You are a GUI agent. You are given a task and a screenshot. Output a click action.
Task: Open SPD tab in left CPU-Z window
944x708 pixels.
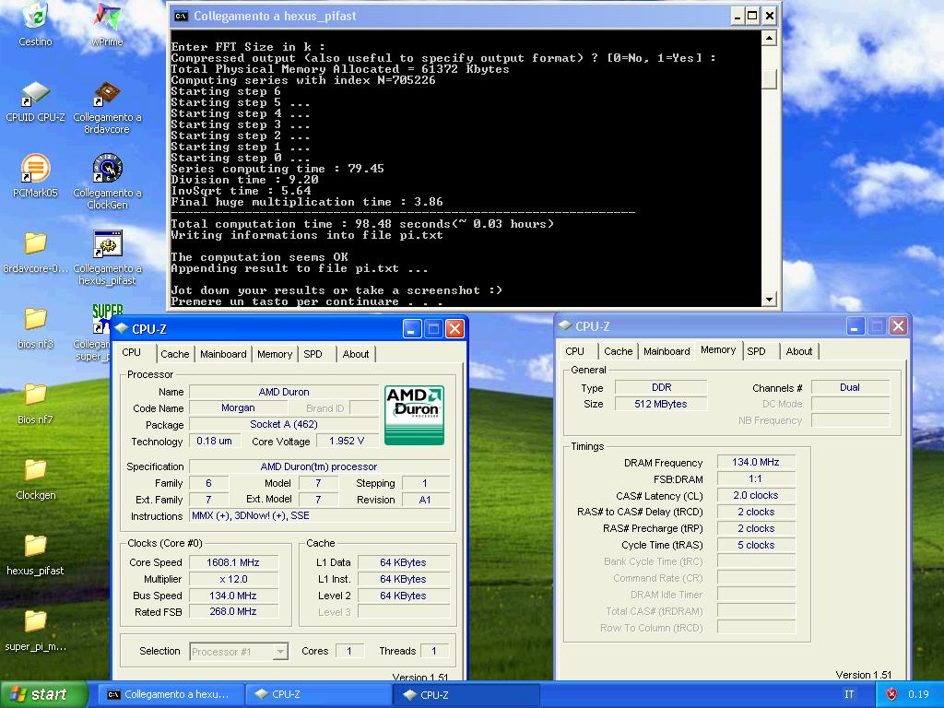click(313, 354)
